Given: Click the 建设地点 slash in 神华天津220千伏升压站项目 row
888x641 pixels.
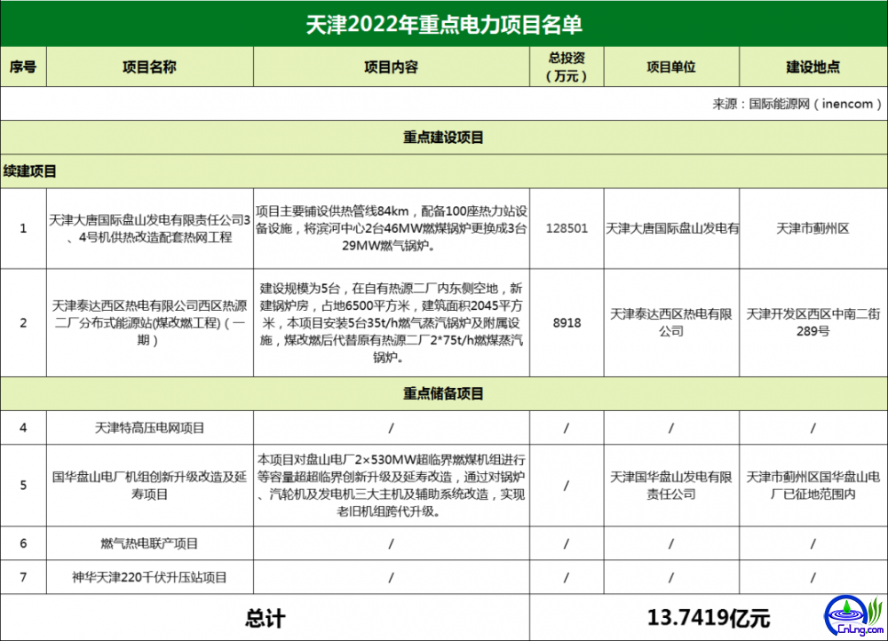Looking at the screenshot, I should 813,578.
